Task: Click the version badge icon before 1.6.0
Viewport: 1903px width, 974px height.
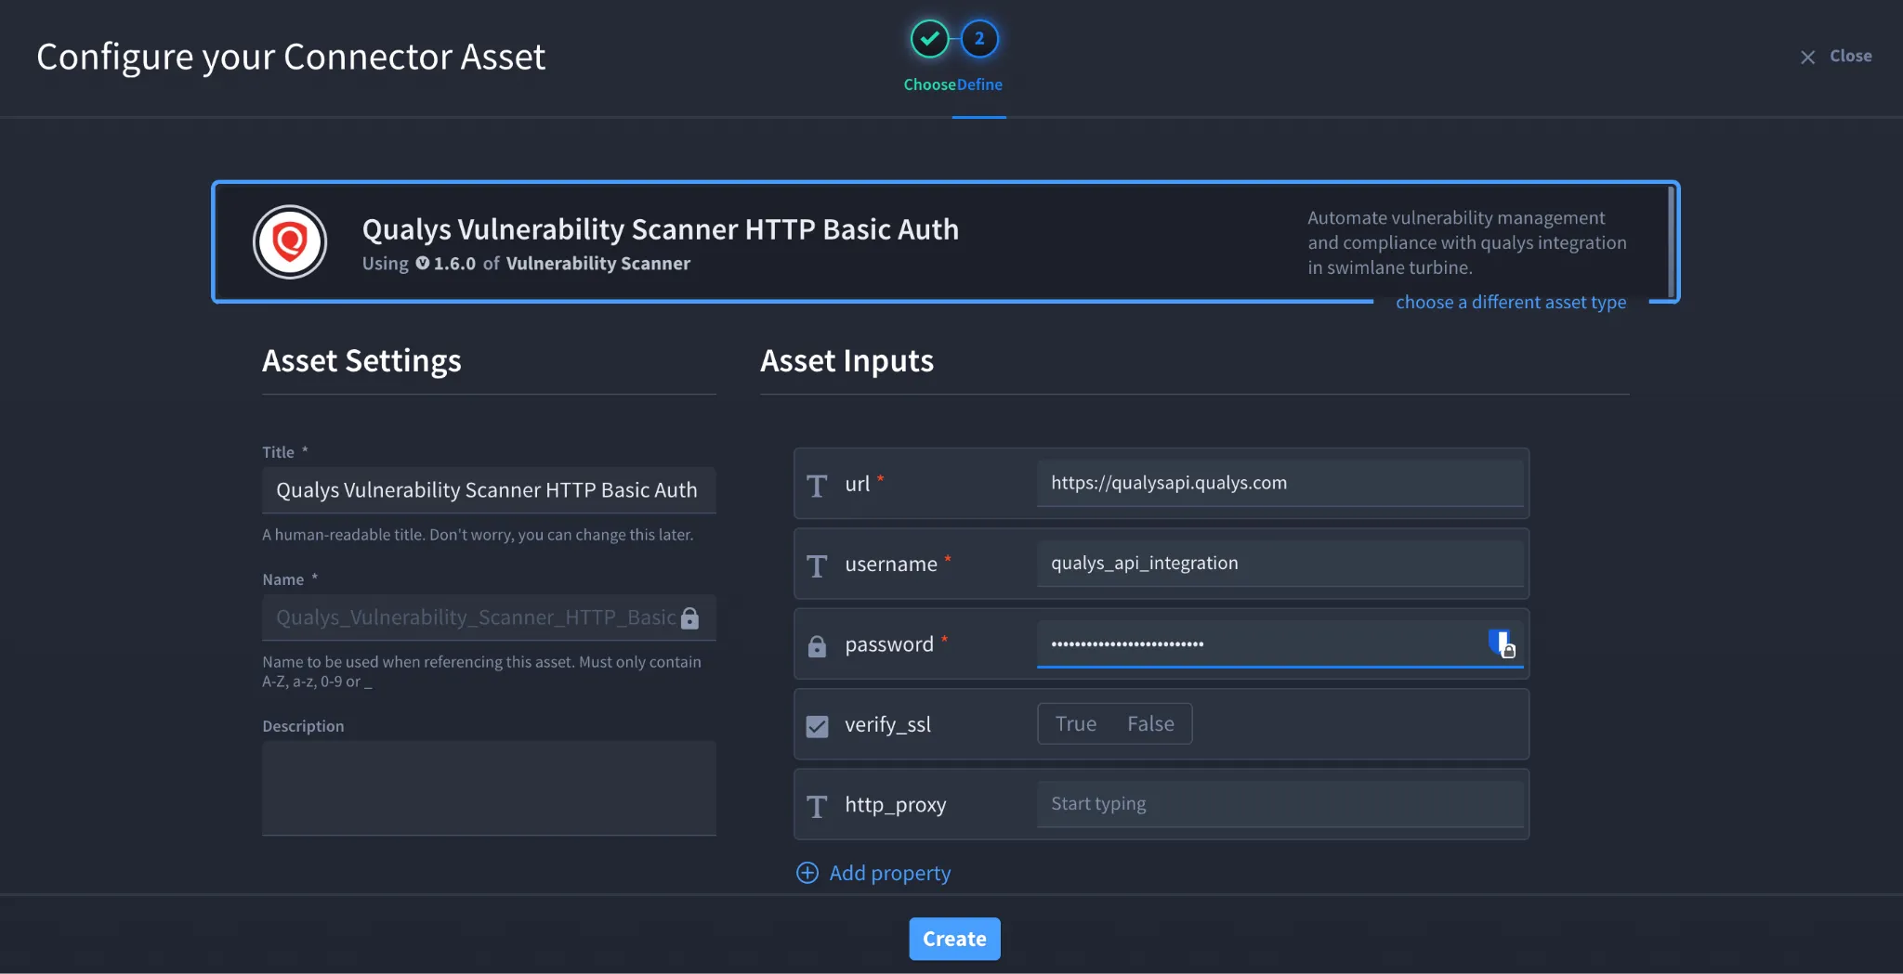Action: [x=423, y=264]
